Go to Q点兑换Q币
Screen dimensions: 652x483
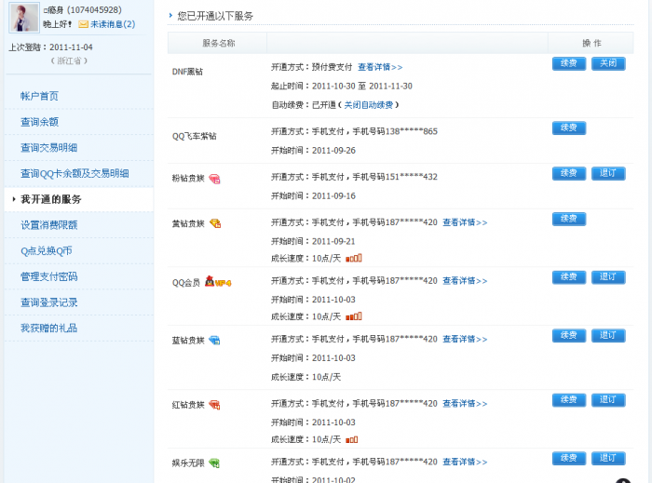coord(47,251)
